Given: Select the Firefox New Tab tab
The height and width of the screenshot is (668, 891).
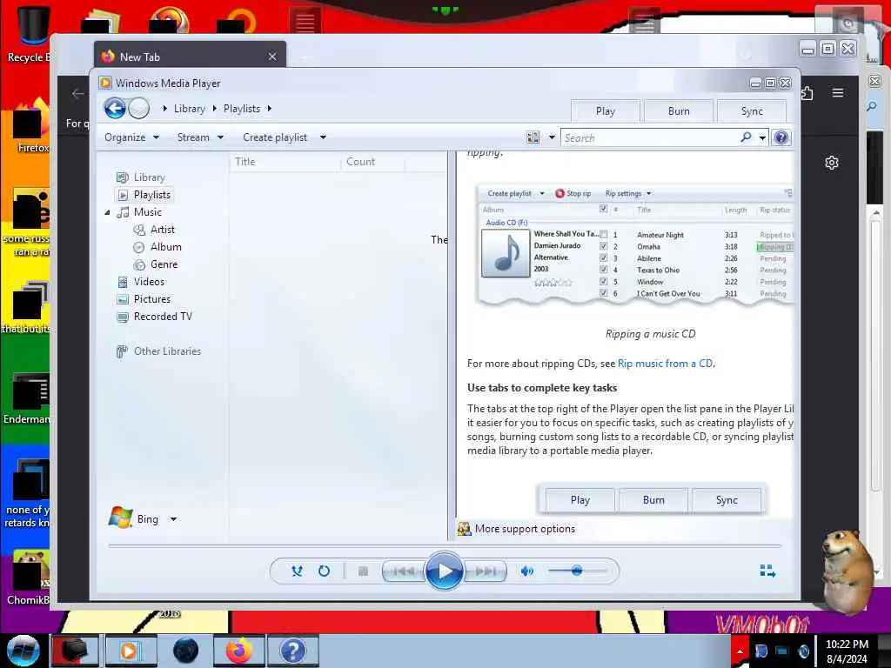Looking at the screenshot, I should (x=190, y=57).
